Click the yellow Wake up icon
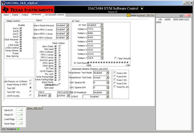This screenshot has height=133, width=194. click(x=129, y=15)
